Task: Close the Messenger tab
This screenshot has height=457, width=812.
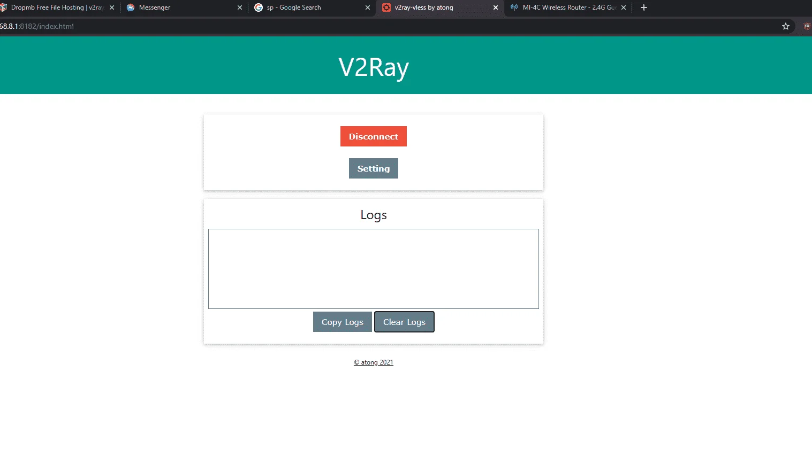Action: [240, 7]
